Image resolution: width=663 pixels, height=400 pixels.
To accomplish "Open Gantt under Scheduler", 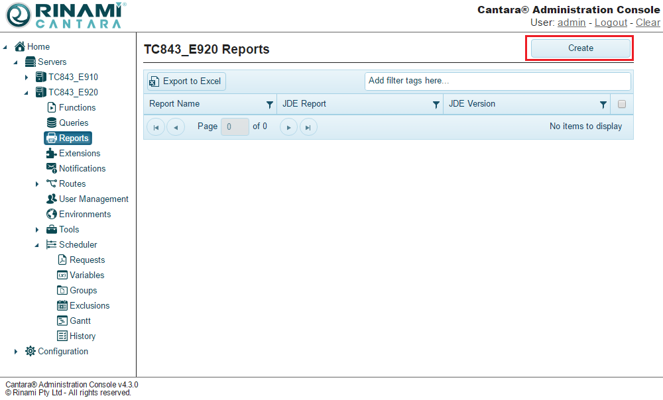I will (80, 321).
